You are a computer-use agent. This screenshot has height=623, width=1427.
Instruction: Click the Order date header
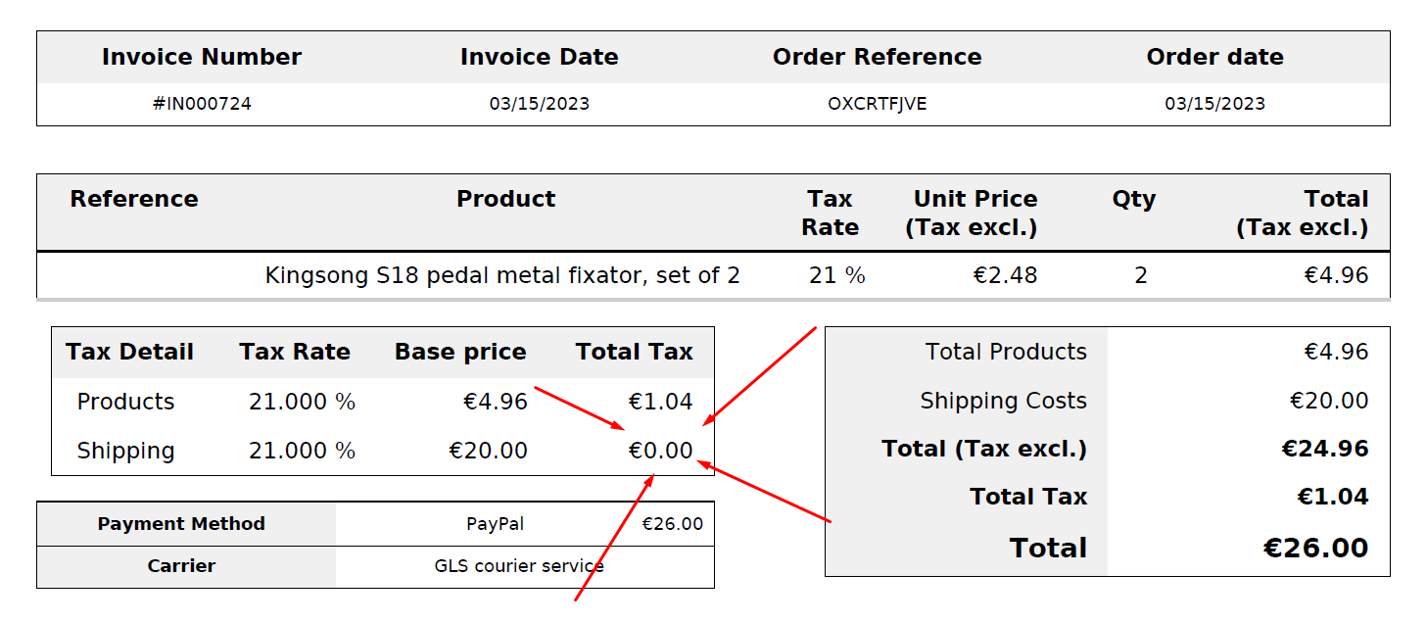(x=1214, y=57)
